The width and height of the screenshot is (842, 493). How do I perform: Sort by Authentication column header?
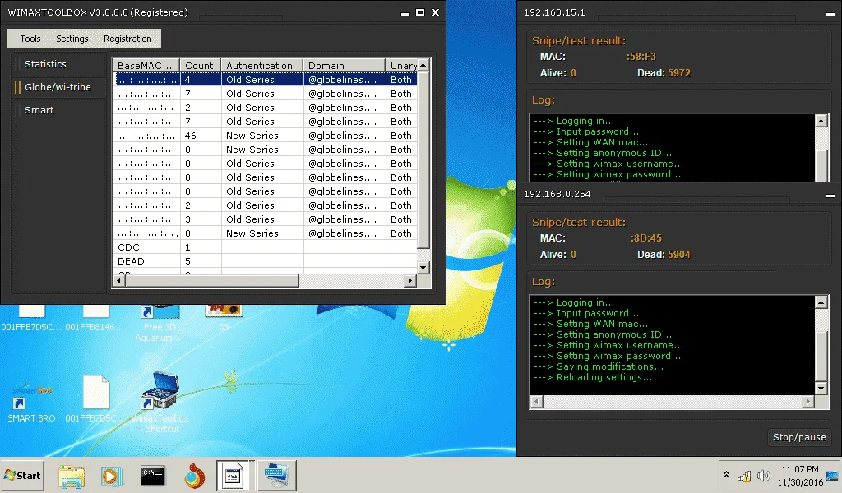262,66
